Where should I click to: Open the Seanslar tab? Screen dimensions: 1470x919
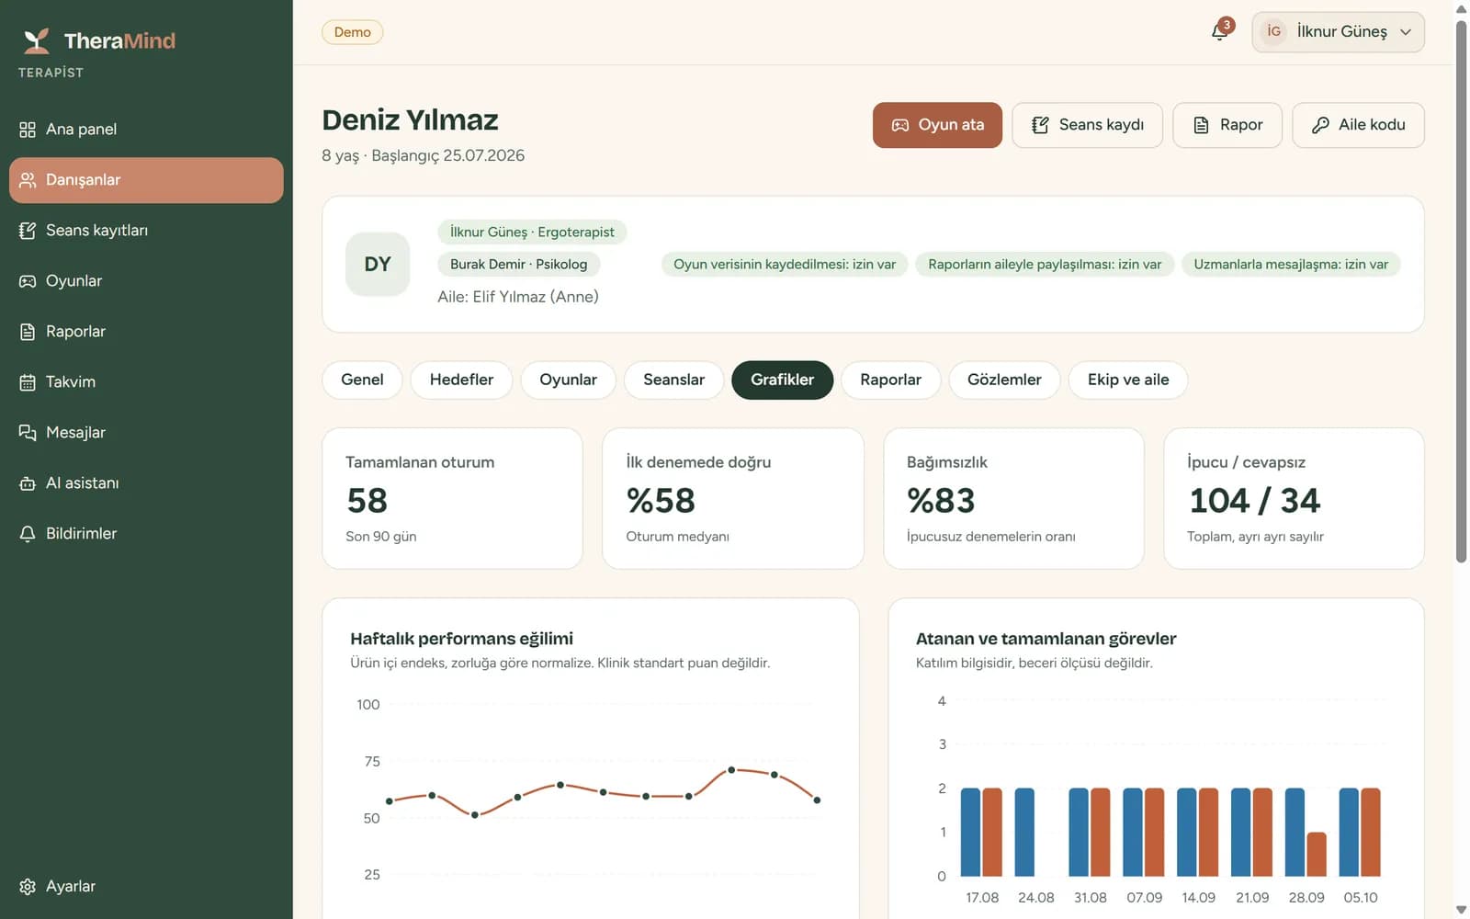pyautogui.click(x=673, y=380)
